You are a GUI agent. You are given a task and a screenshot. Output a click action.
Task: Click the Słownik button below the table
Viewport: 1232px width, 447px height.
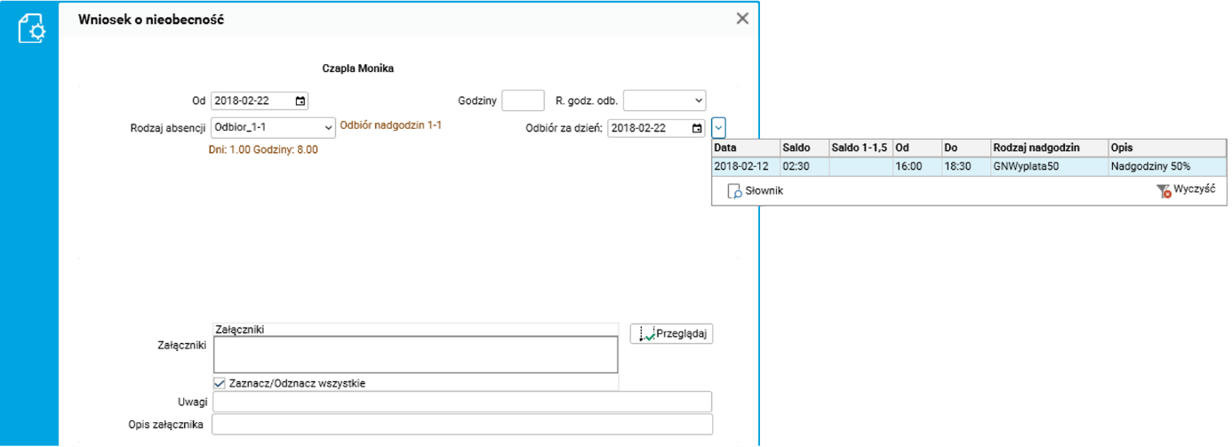point(756,191)
